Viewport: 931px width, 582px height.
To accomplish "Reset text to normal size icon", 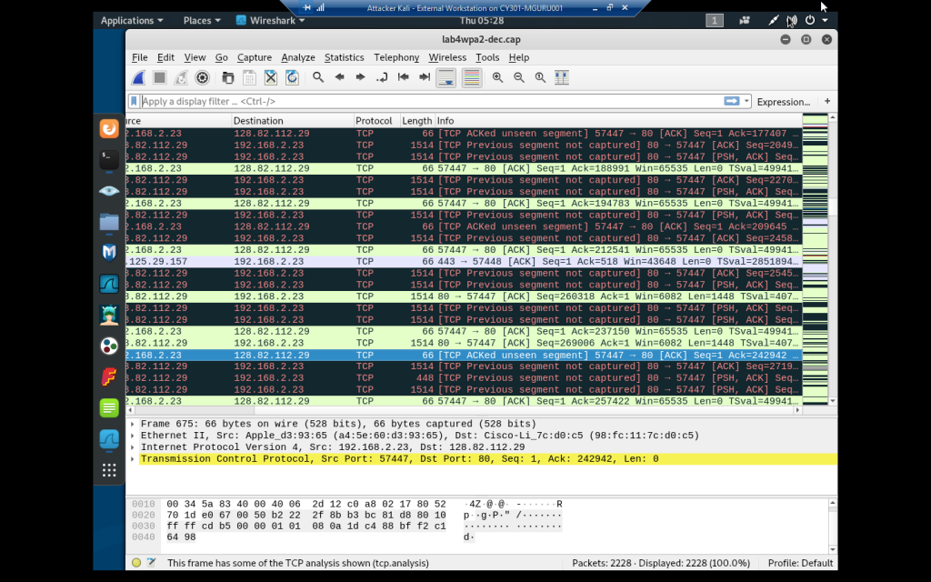I will tap(540, 78).
